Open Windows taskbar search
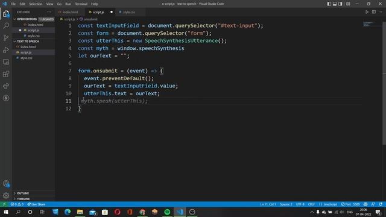Viewport: 386px width, 217px height. (x=18, y=212)
